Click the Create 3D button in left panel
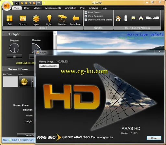The width and height of the screenshot is (166, 145). point(26,135)
